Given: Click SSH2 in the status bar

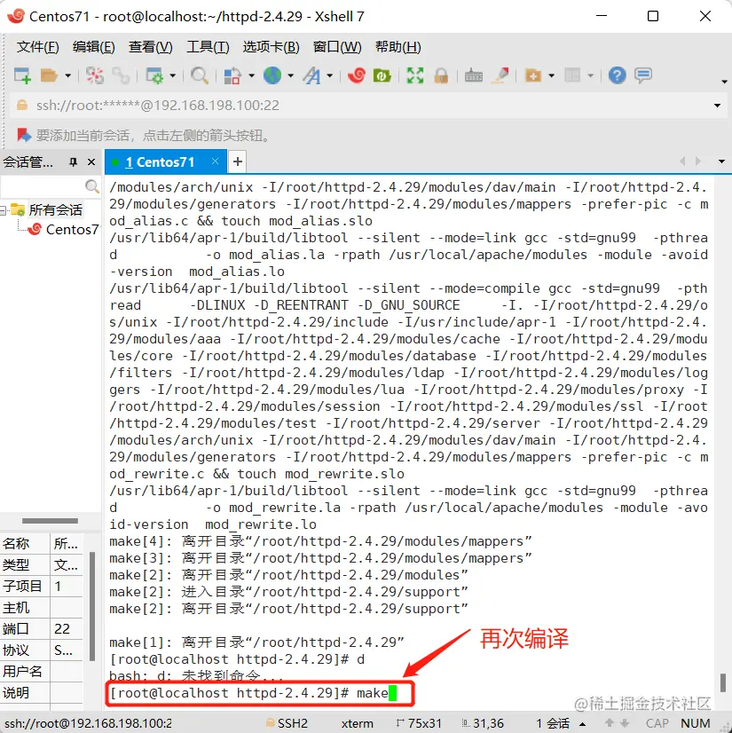Looking at the screenshot, I should coord(292,723).
